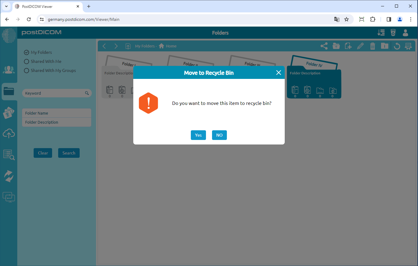Select the Folder IV thumbnail
The image size is (418, 266).
pyautogui.click(x=314, y=78)
